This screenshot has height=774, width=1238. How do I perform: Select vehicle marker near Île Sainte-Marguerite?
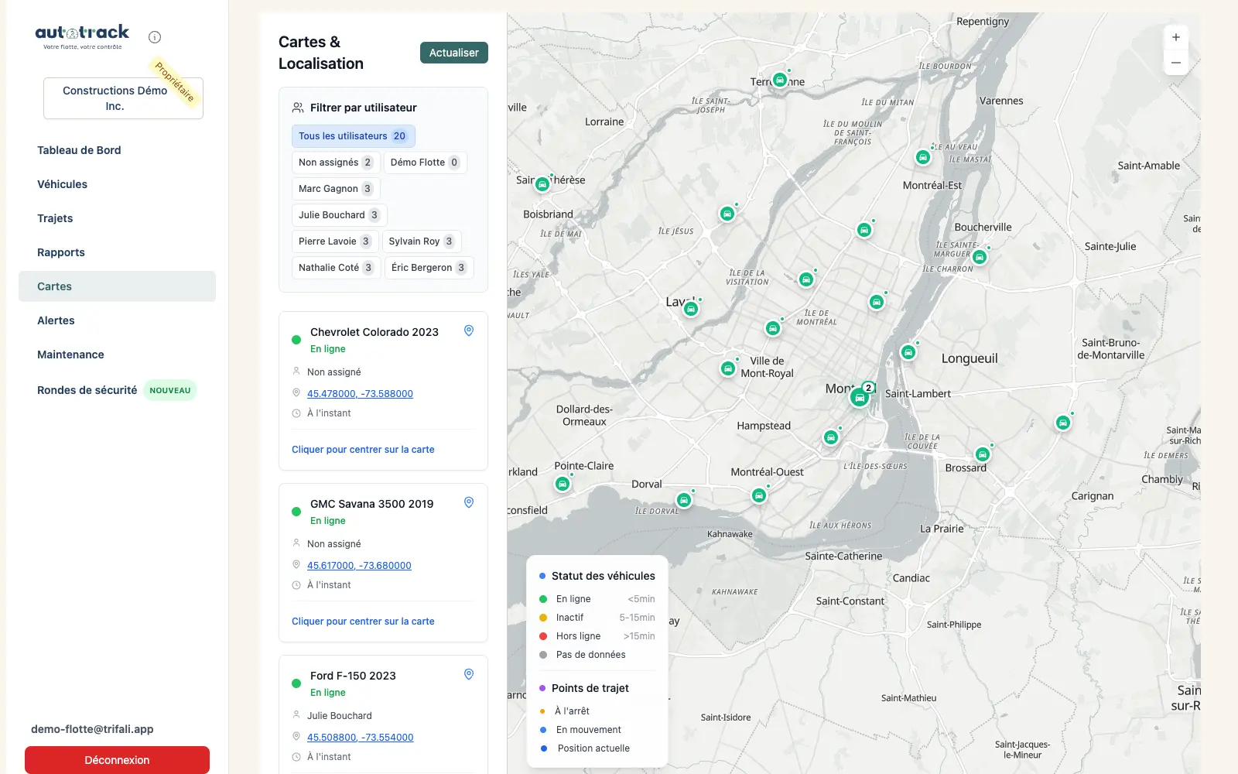(980, 257)
